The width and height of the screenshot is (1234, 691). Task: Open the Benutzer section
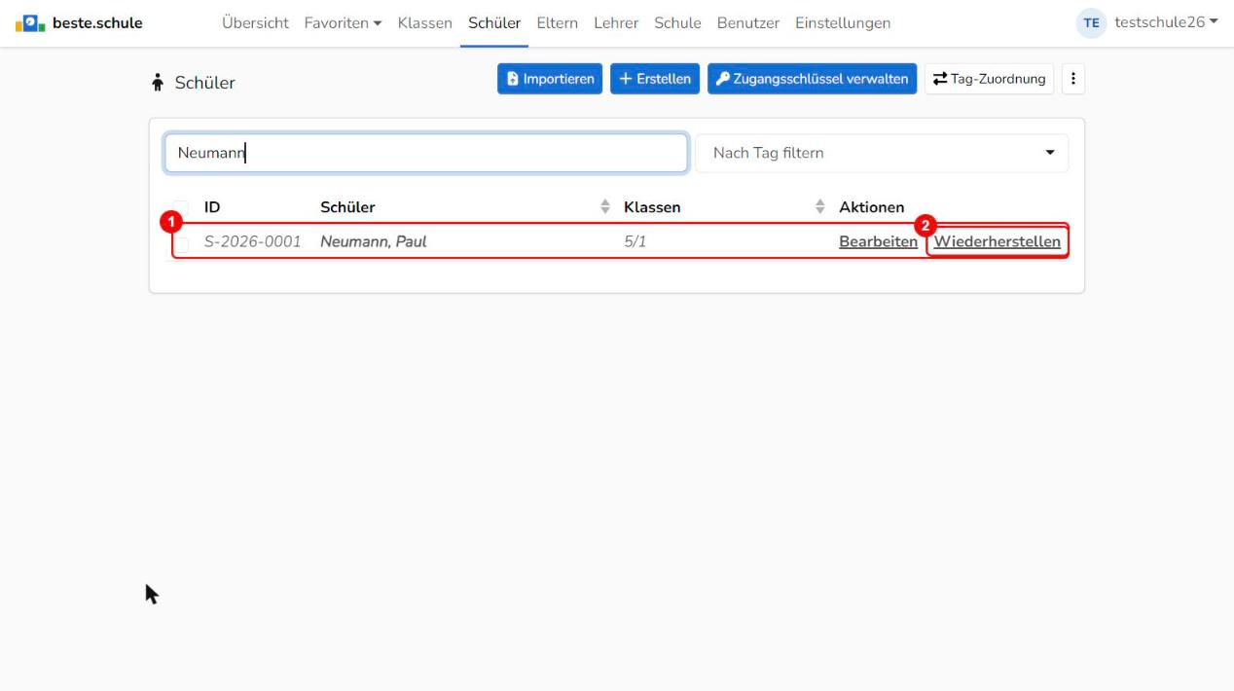[x=748, y=23]
